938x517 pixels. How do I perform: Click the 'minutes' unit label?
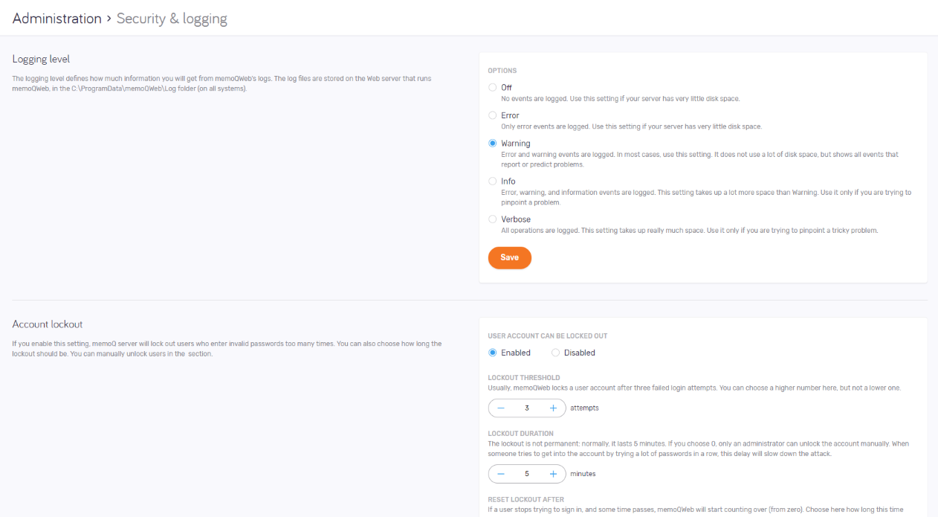(x=583, y=474)
